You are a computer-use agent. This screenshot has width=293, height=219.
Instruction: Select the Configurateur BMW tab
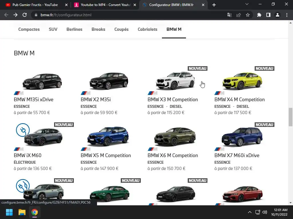[171, 5]
